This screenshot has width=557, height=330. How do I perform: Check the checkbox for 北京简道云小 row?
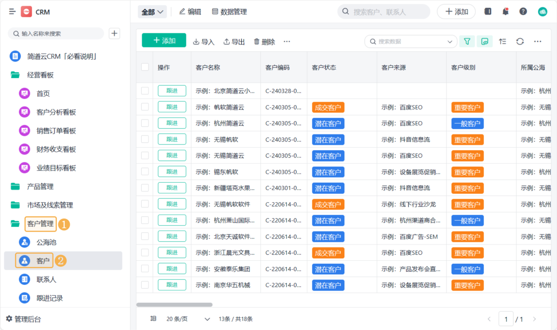(x=144, y=91)
